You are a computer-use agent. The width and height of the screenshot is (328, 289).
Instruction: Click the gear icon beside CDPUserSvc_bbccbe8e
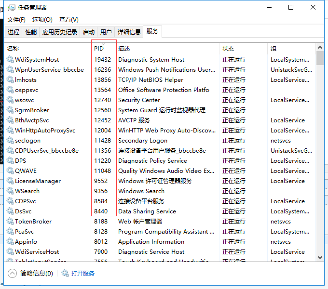click(10, 151)
